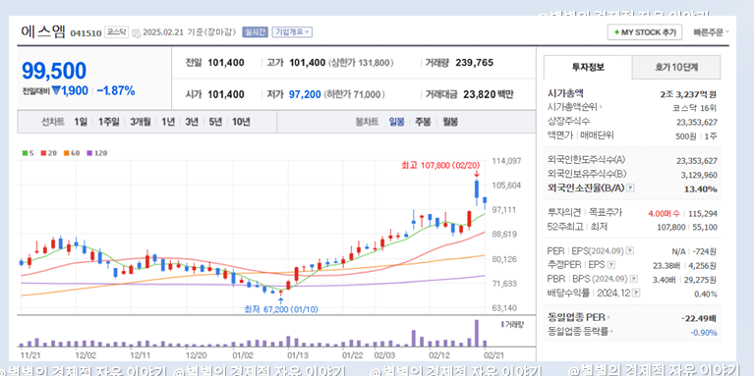This screenshot has width=754, height=376.
Task: Click the plus icon in MY STOCK 추가
Action: (616, 32)
